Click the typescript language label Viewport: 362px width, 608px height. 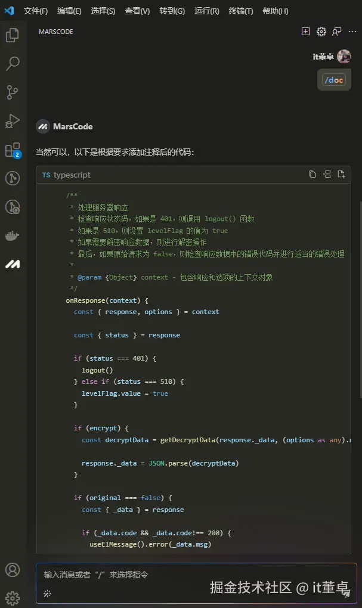pos(72,175)
